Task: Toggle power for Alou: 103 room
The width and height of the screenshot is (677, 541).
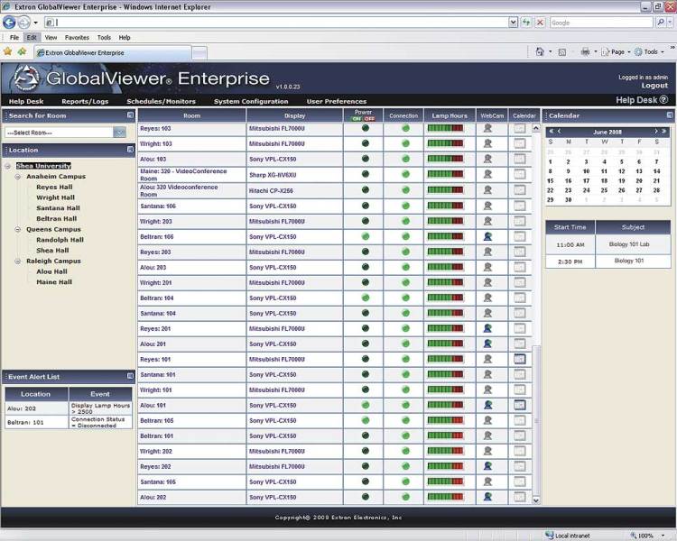Action: pyautogui.click(x=366, y=159)
